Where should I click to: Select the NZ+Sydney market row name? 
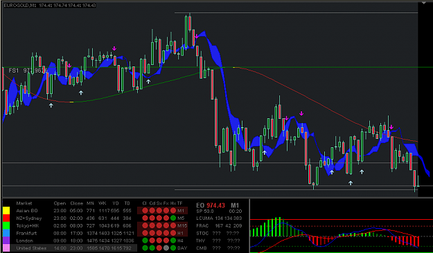29,218
